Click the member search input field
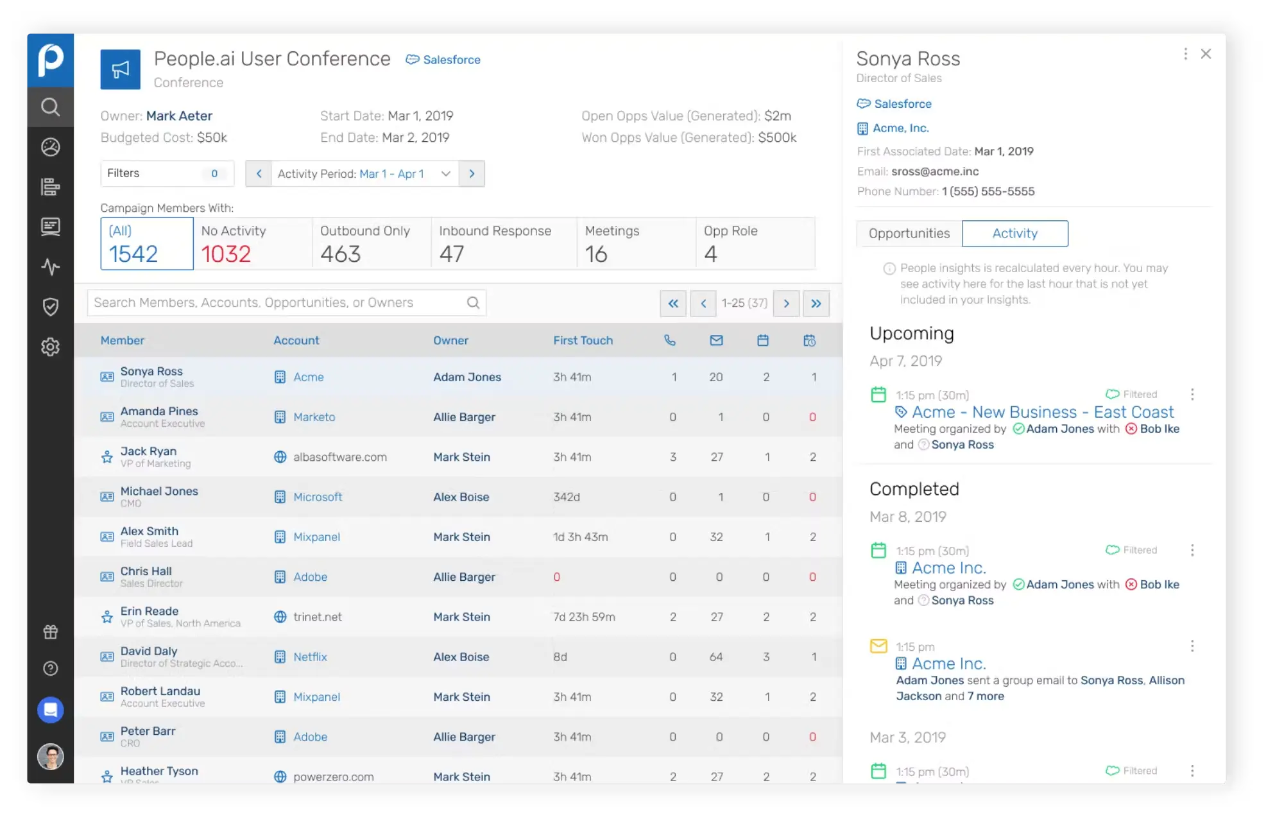Image resolution: width=1266 pixels, height=817 pixels. 276,303
